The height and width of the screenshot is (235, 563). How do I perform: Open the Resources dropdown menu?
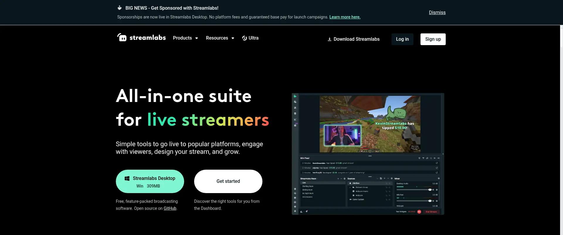tap(220, 38)
